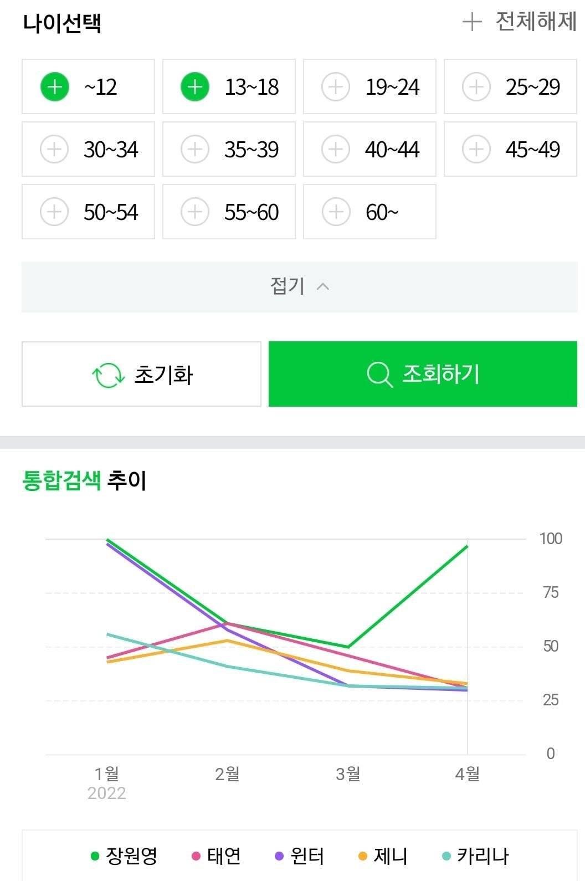
Task: Select the 40~44 age range
Action: 370,150
